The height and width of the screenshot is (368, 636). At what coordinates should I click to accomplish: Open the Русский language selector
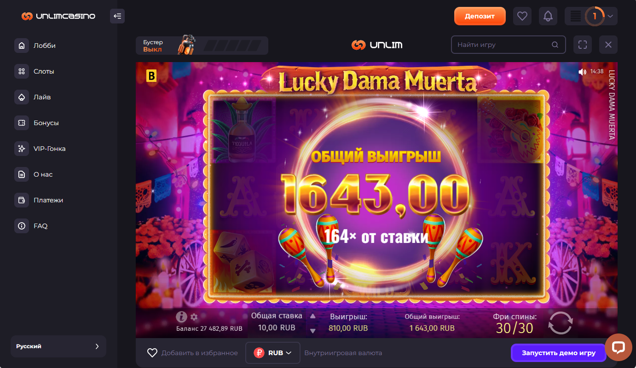tap(58, 346)
